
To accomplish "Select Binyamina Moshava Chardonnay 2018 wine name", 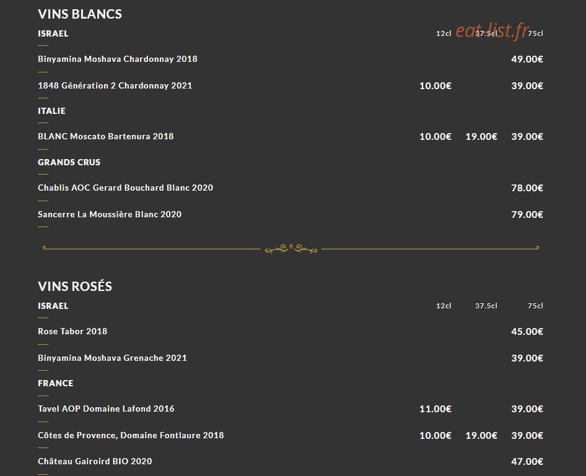I will 117,59.
